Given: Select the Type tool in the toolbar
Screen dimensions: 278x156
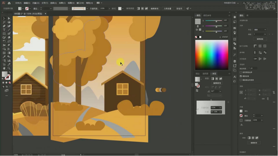Looking at the screenshot, I should coord(4,30).
